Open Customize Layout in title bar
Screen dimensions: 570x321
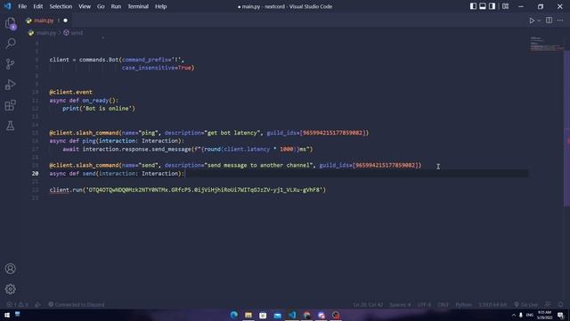tap(505, 6)
